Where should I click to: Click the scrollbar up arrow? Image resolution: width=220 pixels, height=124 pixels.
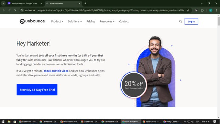click(219, 15)
